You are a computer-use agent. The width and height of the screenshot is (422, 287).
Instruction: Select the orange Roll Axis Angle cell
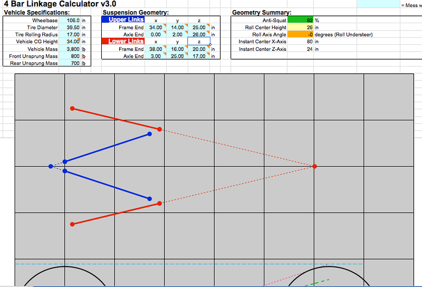click(301, 35)
